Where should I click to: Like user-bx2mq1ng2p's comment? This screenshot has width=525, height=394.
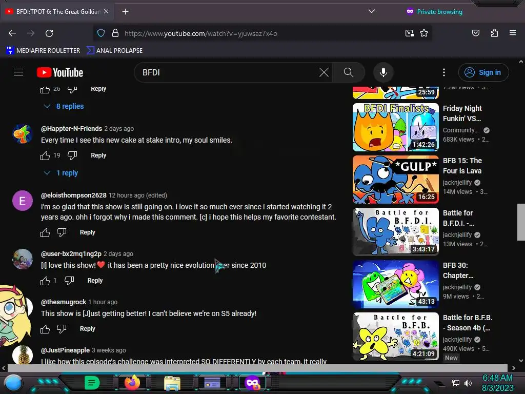pyautogui.click(x=45, y=281)
